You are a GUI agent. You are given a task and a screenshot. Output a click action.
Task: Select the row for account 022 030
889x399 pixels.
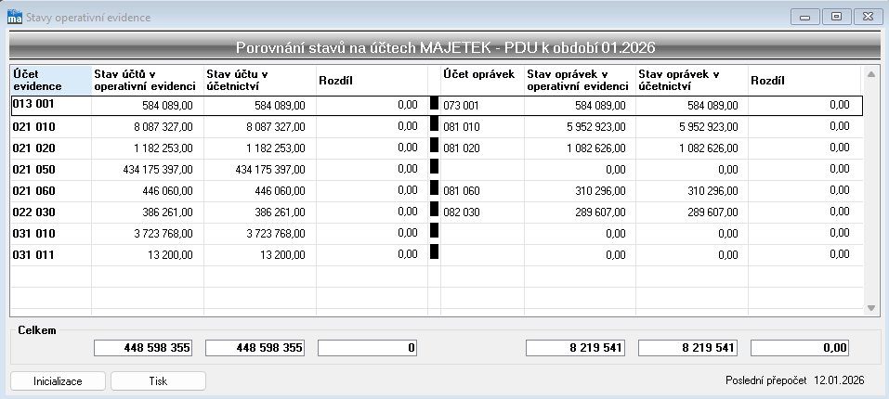(437, 212)
